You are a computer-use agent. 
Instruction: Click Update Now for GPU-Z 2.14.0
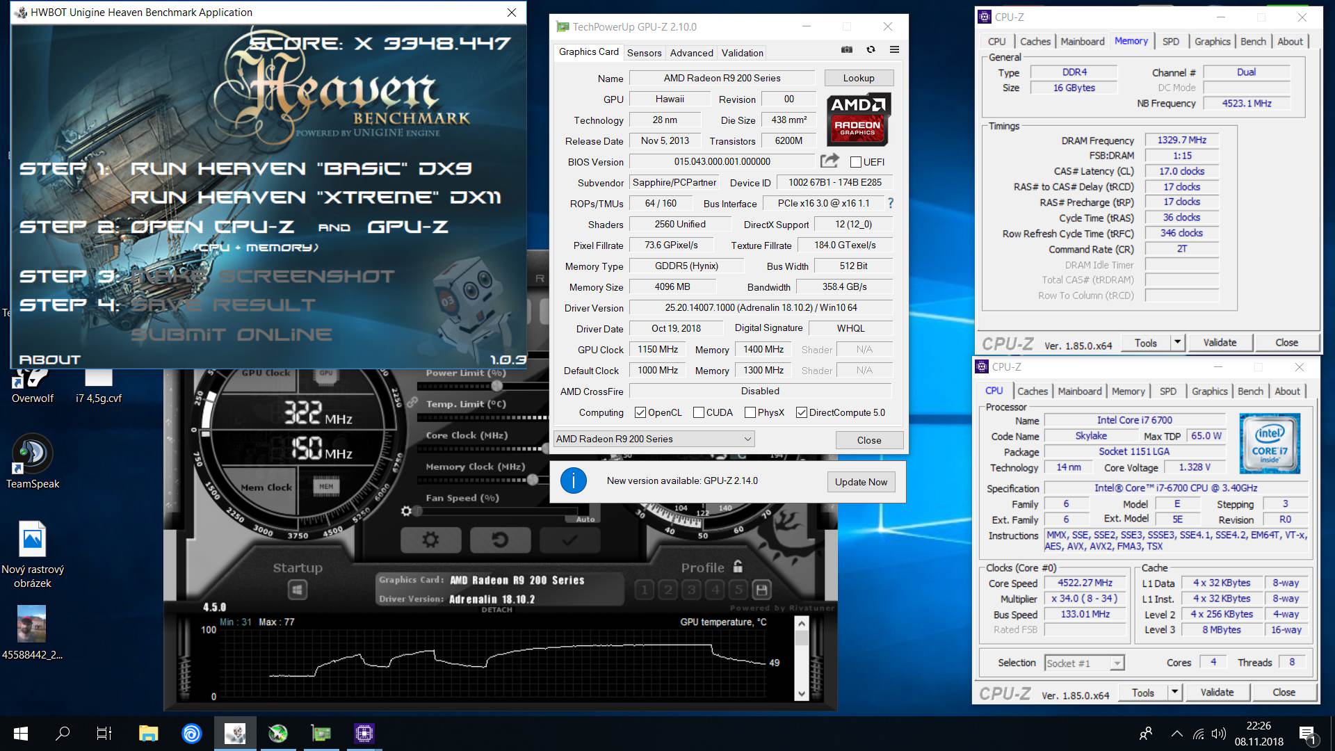861,482
